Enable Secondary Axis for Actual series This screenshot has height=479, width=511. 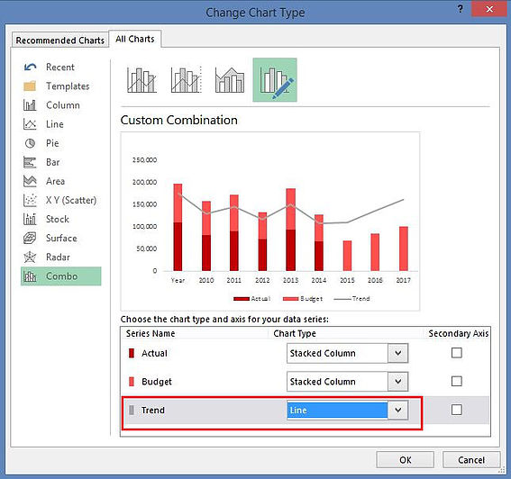(x=457, y=353)
